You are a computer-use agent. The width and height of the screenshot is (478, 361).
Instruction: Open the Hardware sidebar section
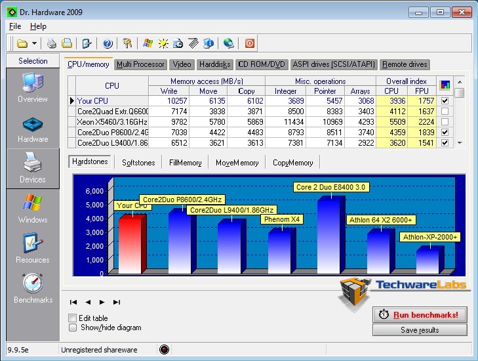pyautogui.click(x=33, y=129)
